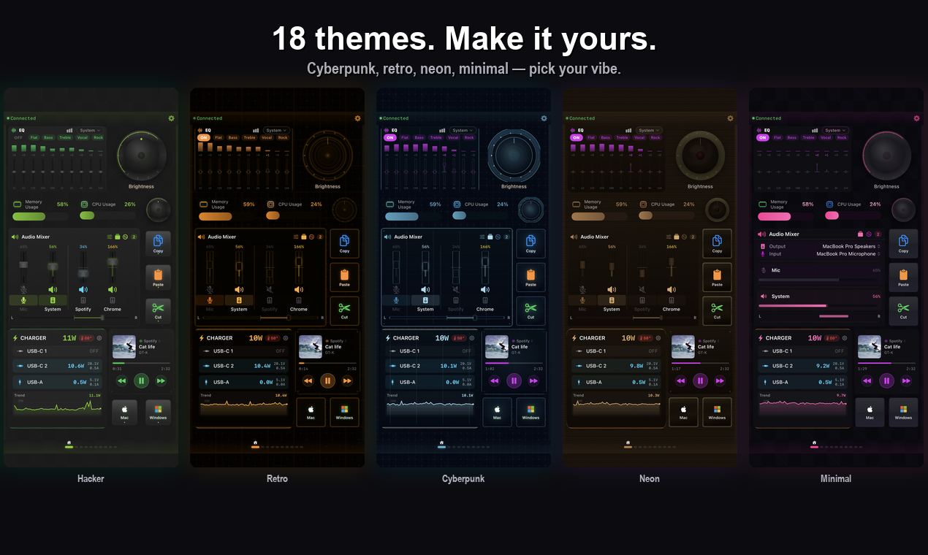Viewport: 928px width, 555px height.
Task: Launch Mac shortcut in Cyberpunk theme panel
Action: point(497,412)
